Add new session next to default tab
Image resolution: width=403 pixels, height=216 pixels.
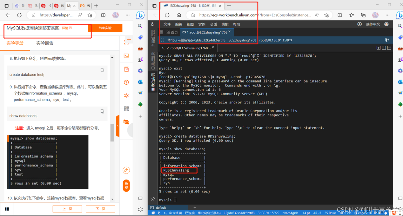pyautogui.click(x=195, y=207)
